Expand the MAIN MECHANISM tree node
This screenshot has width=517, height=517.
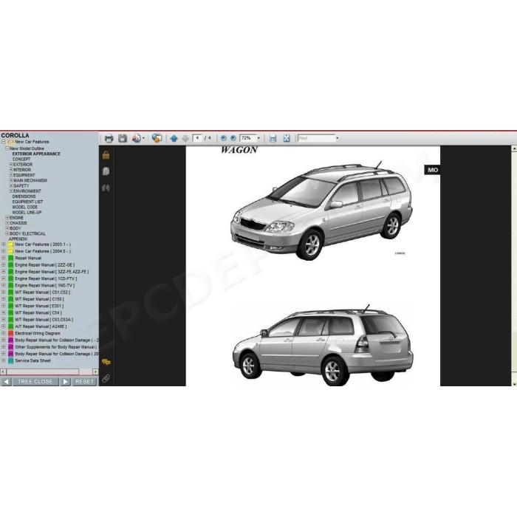(11, 180)
